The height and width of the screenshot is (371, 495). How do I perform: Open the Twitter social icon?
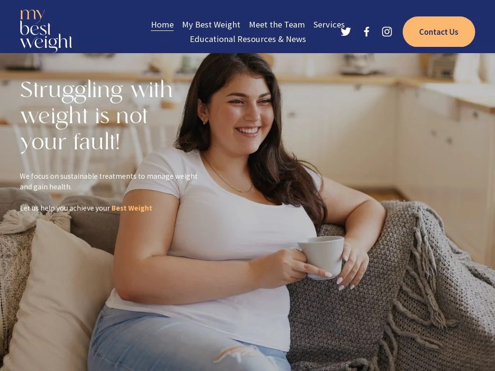click(x=346, y=31)
